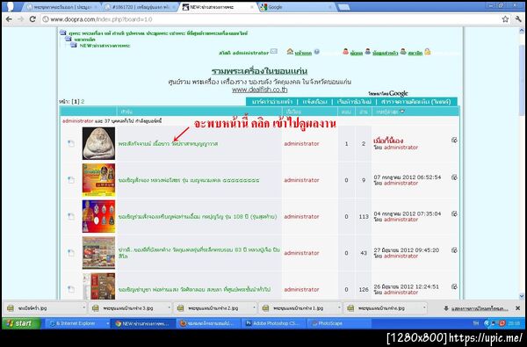Switch to the first browser tab

[61, 7]
